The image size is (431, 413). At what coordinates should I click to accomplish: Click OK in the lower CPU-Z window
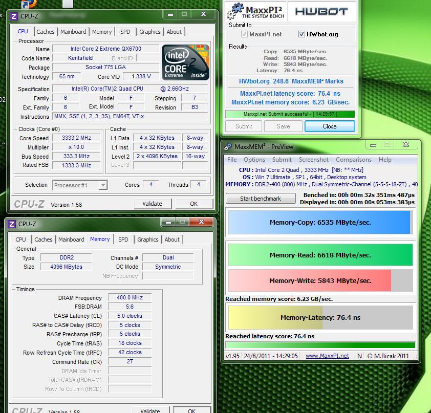(192, 410)
